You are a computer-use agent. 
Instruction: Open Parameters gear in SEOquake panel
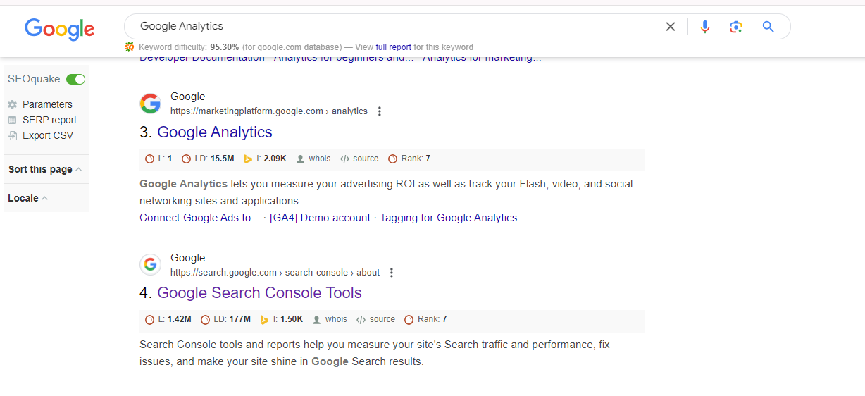(x=12, y=104)
